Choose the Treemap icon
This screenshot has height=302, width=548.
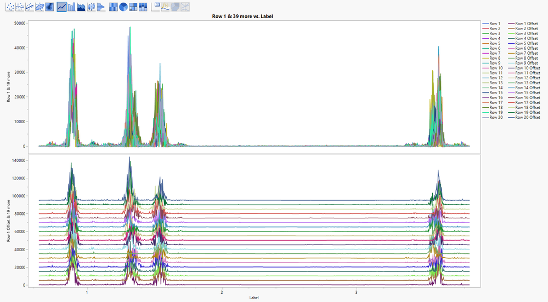click(133, 7)
